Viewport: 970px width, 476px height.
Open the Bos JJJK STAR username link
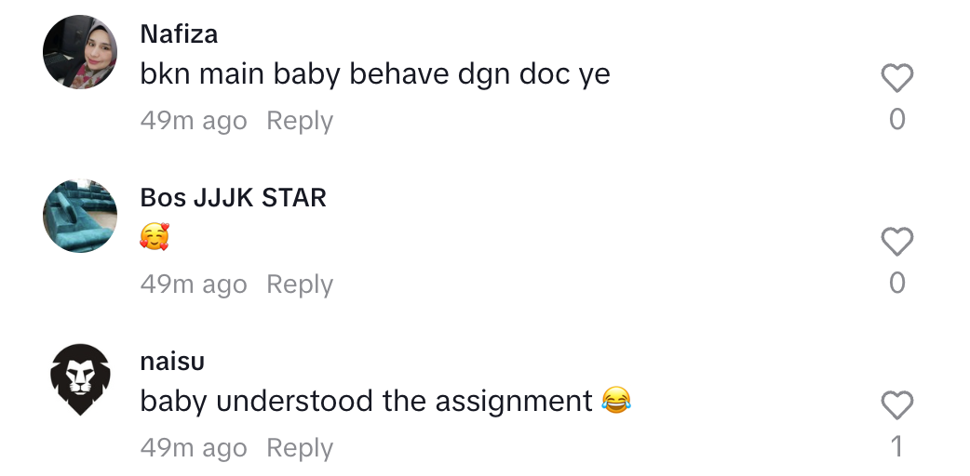pyautogui.click(x=234, y=198)
